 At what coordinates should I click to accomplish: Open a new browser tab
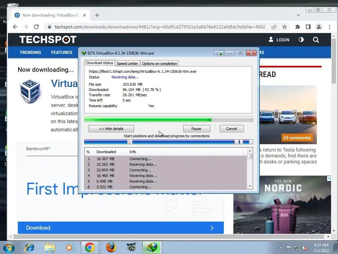pyautogui.click(x=97, y=15)
